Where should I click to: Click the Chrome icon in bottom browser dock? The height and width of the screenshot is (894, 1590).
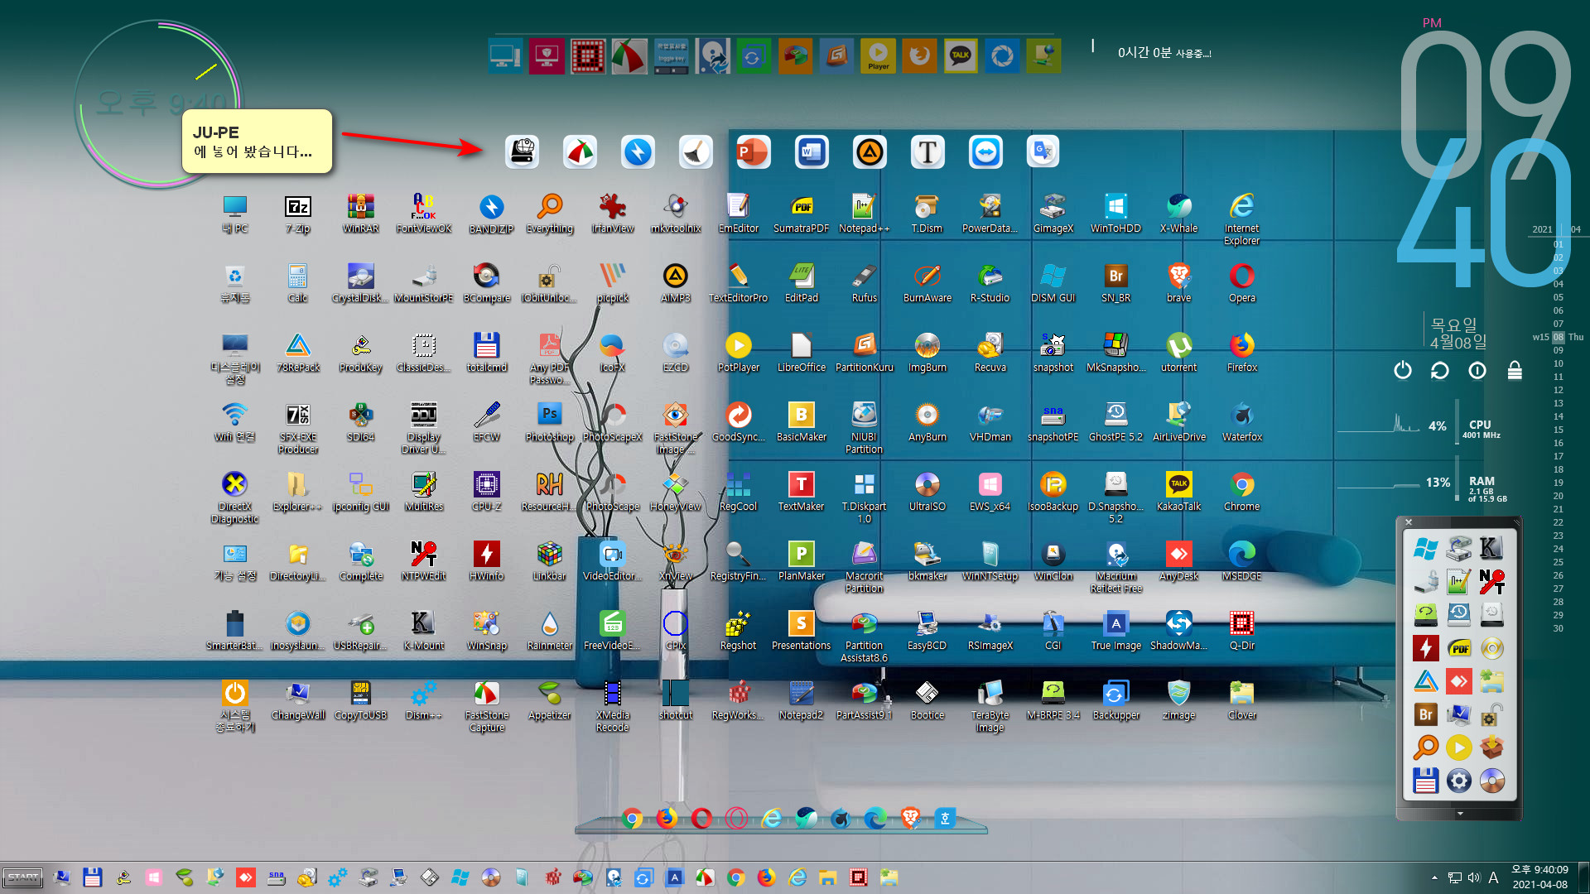[632, 819]
